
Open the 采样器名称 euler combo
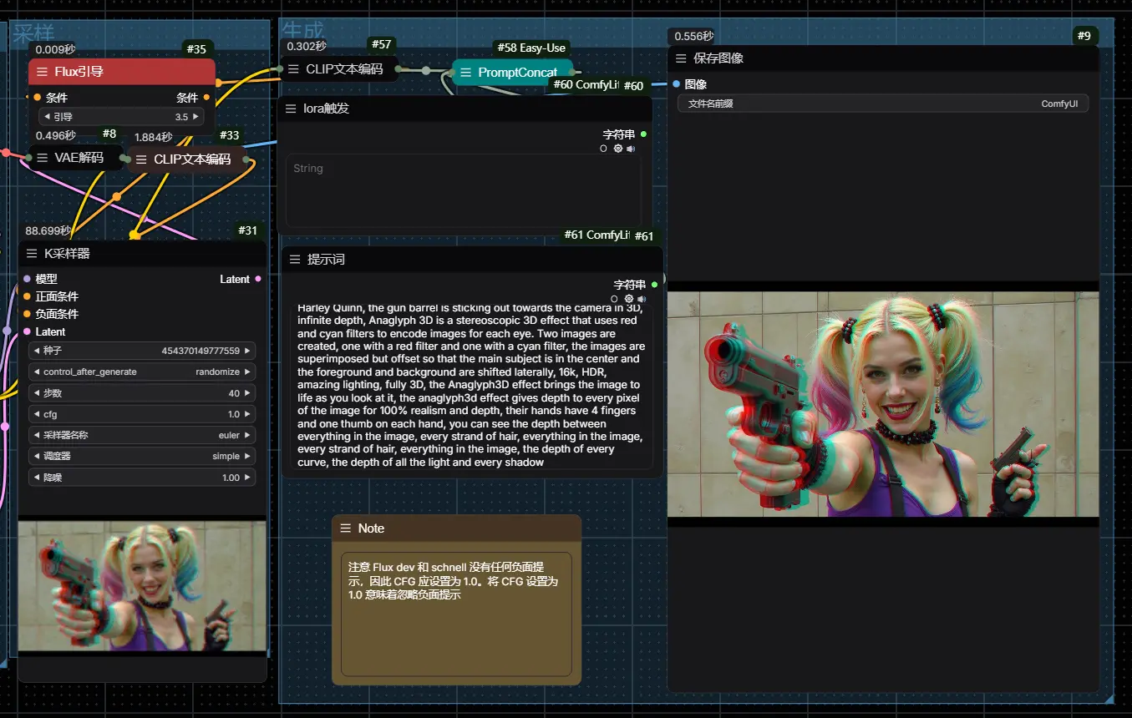[x=142, y=435]
